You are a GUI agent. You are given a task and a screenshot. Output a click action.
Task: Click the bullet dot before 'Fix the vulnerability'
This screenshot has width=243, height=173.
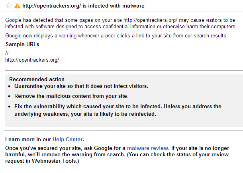[9, 107]
